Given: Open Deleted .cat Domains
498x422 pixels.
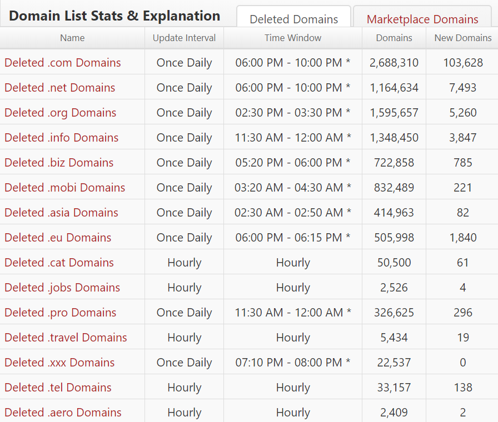Looking at the screenshot, I should (x=59, y=263).
